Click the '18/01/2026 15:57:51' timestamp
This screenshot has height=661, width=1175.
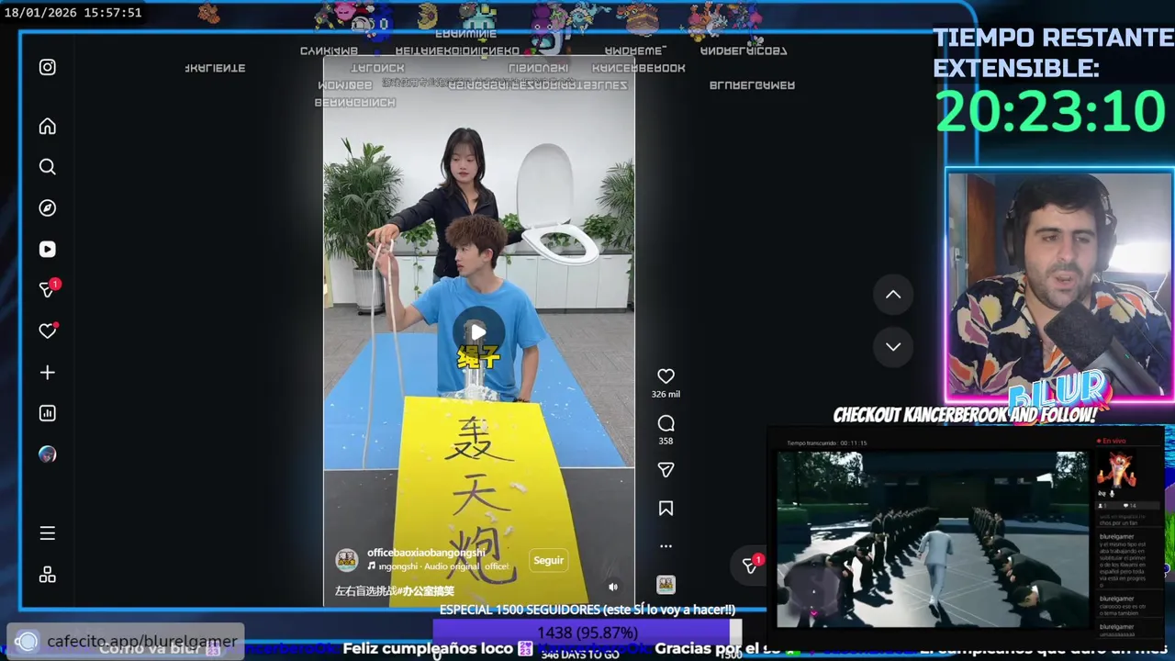click(73, 13)
